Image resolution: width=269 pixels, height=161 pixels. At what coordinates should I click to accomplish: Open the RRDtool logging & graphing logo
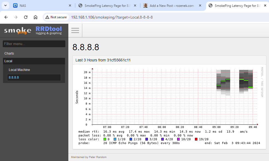tap(49, 30)
